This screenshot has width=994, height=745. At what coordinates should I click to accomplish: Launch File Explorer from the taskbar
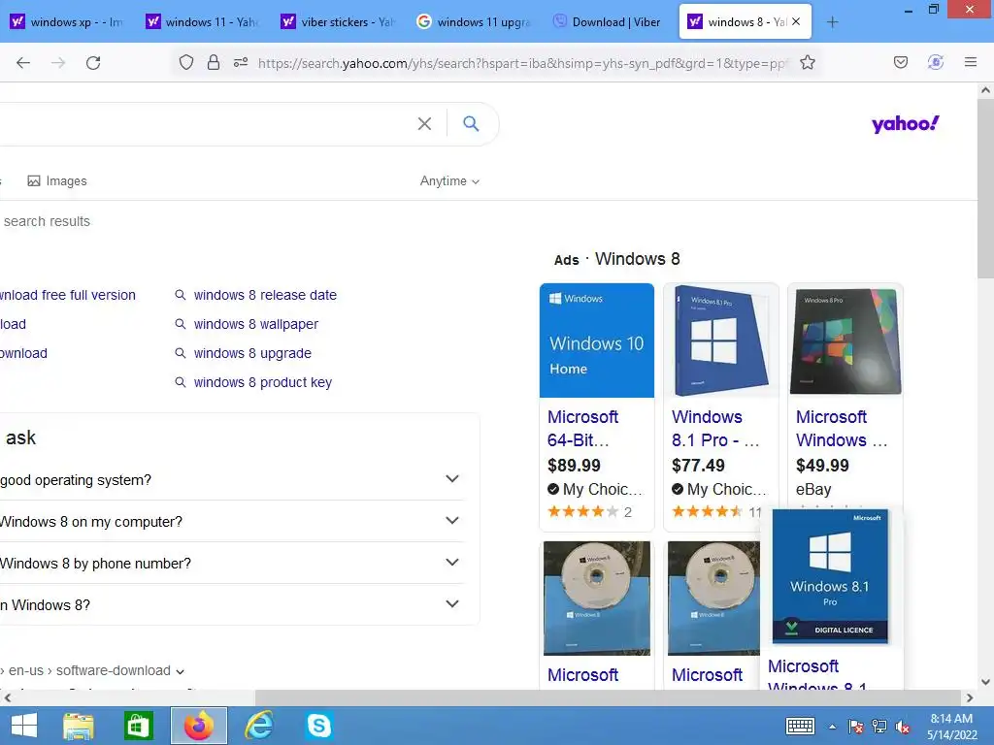point(78,726)
